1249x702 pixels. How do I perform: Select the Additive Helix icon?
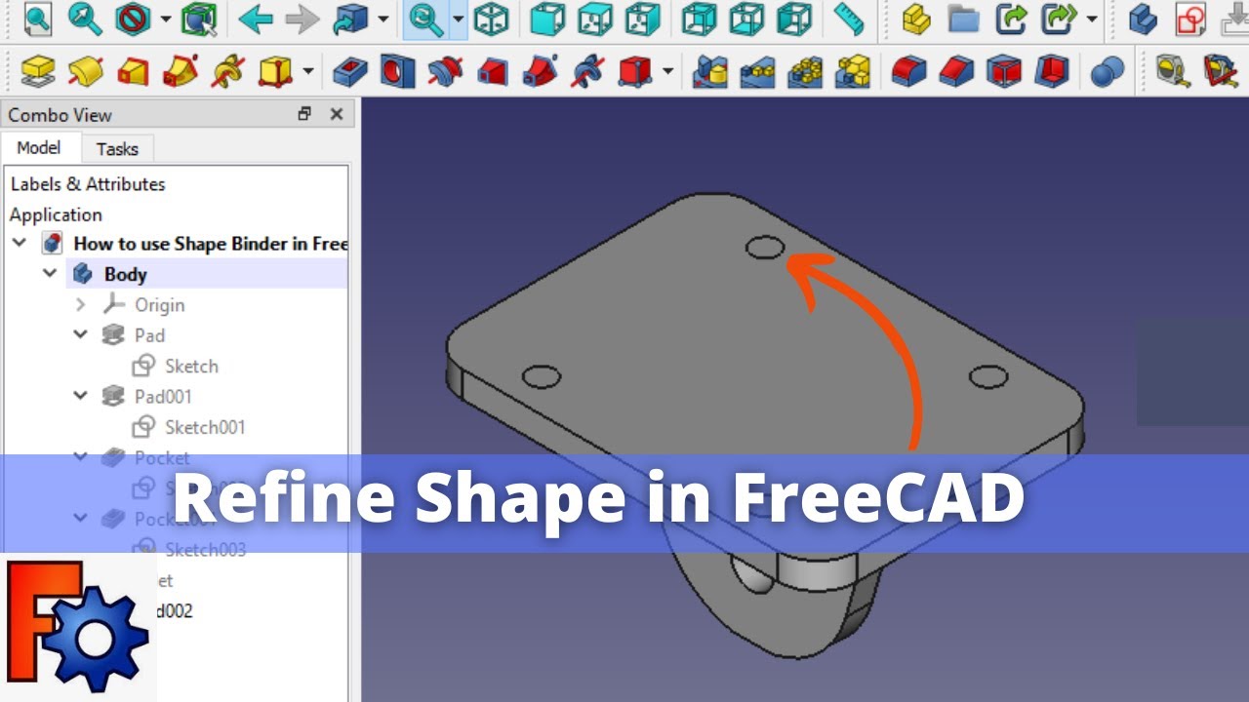point(226,70)
